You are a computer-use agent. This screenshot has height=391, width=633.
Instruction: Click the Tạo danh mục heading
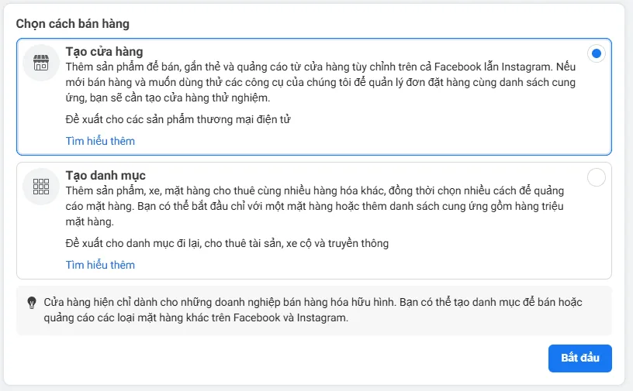[105, 176]
